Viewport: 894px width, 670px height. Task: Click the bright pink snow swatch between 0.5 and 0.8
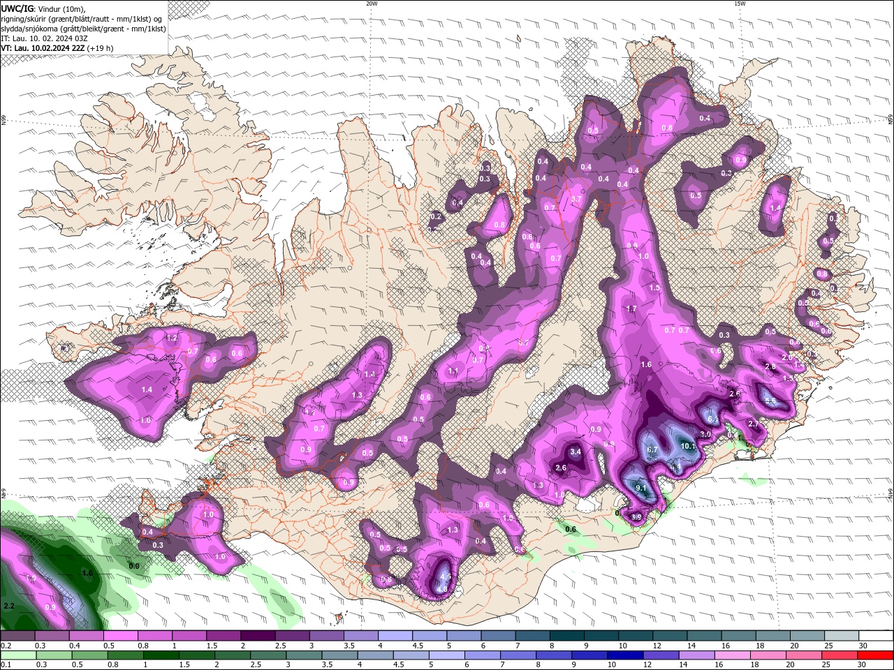tap(120, 636)
